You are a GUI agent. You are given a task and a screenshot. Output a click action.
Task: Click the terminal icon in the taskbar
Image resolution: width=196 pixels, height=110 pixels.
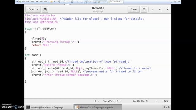tap(28, 107)
